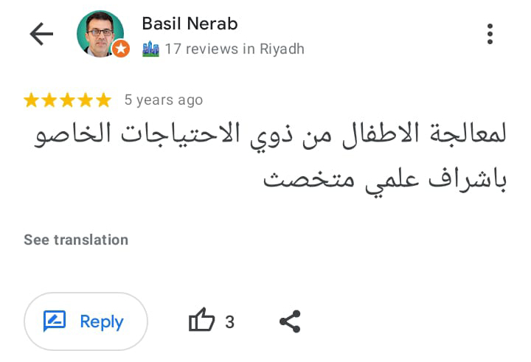
Task: Click the third yellow rating star
Action: [67, 100]
